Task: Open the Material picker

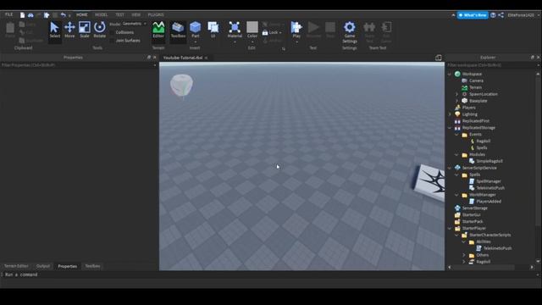Action: click(x=235, y=30)
